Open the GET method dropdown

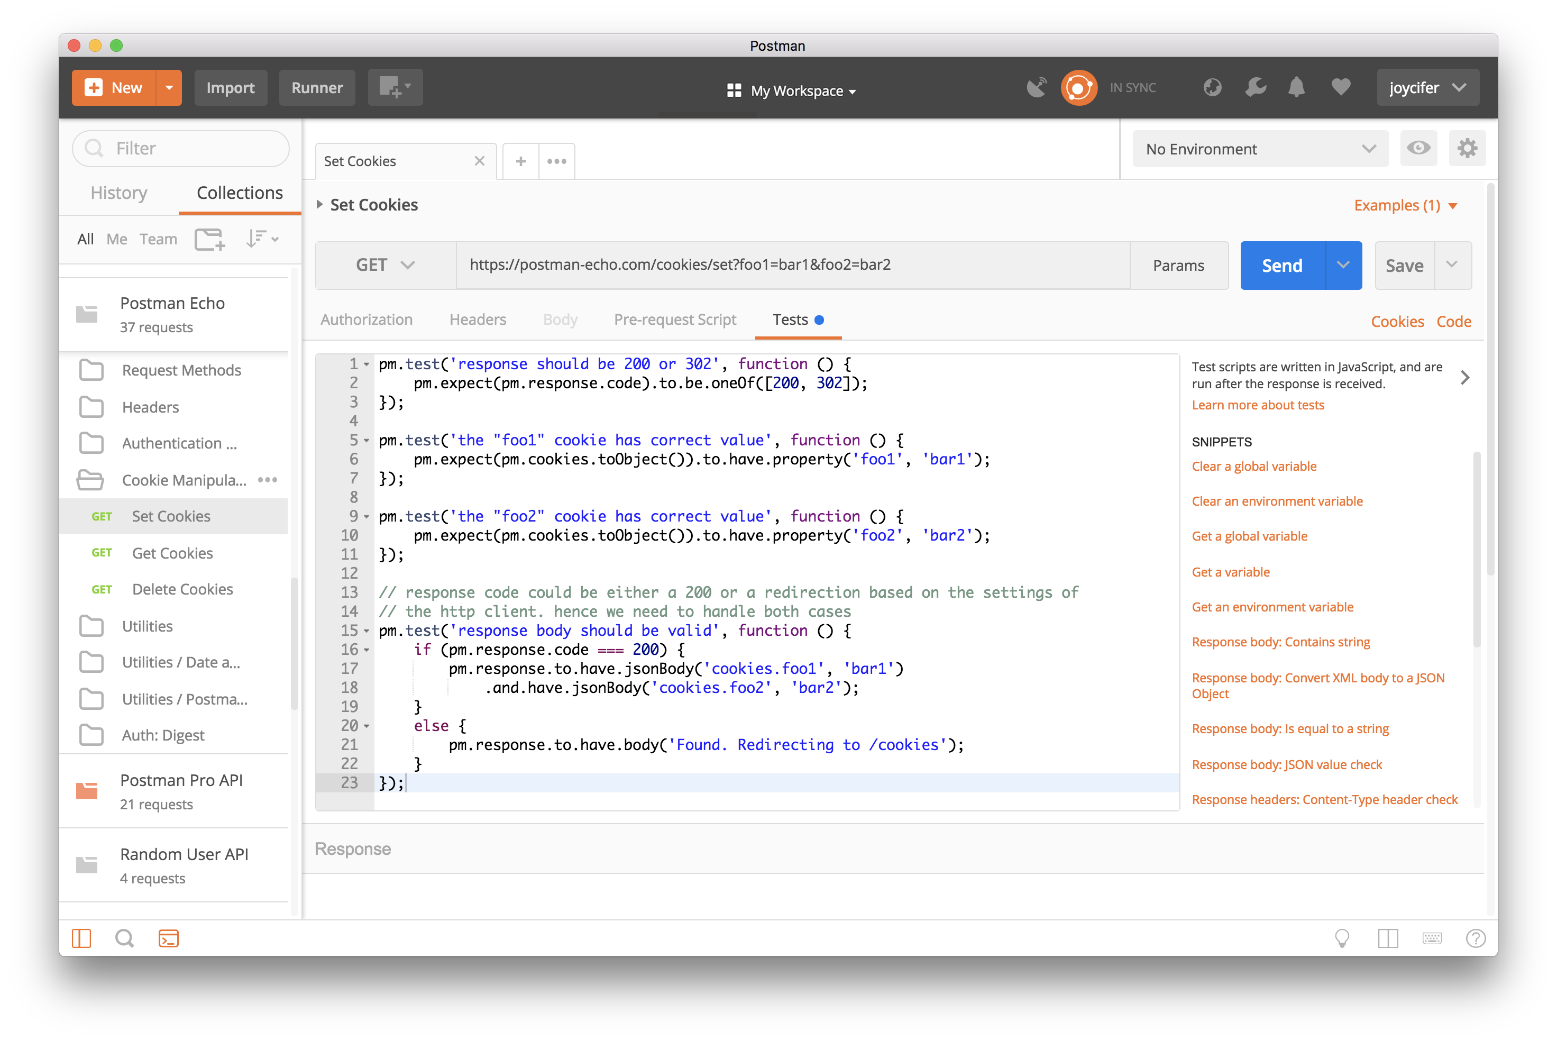386,266
